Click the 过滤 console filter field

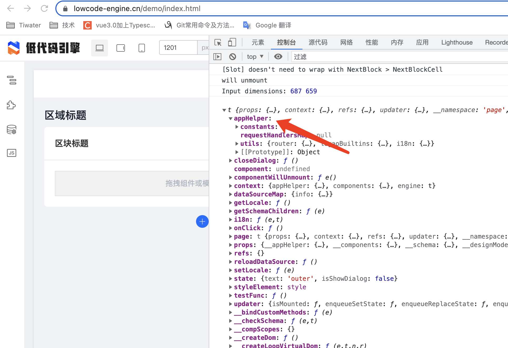pos(399,57)
